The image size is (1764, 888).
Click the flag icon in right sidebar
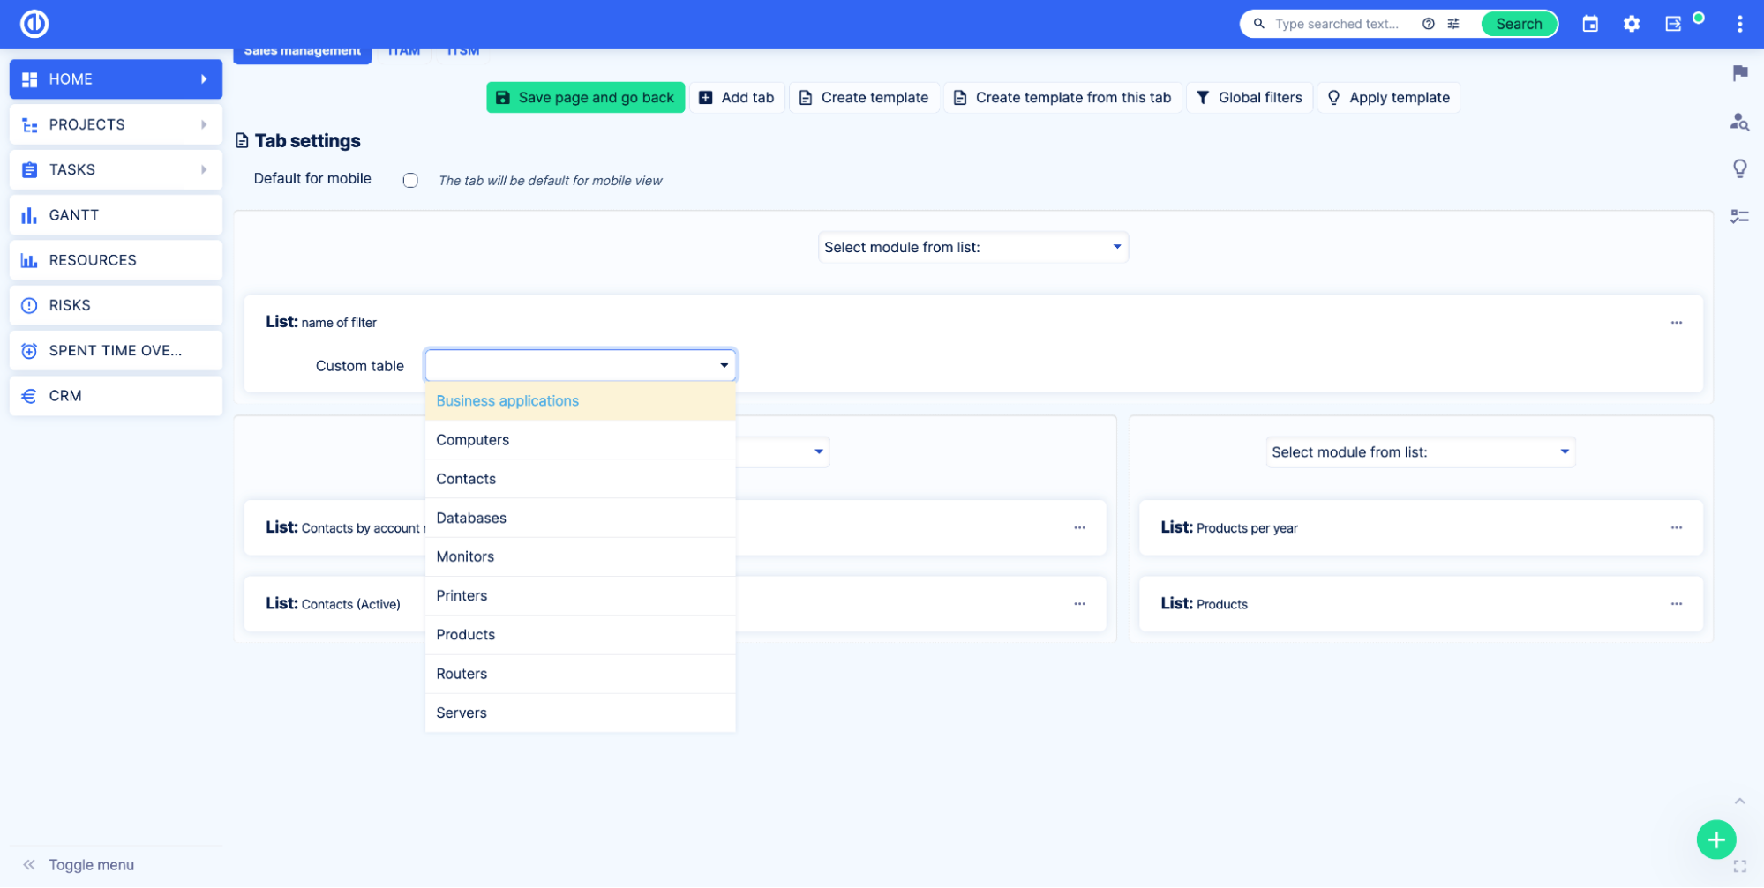[1739, 73]
